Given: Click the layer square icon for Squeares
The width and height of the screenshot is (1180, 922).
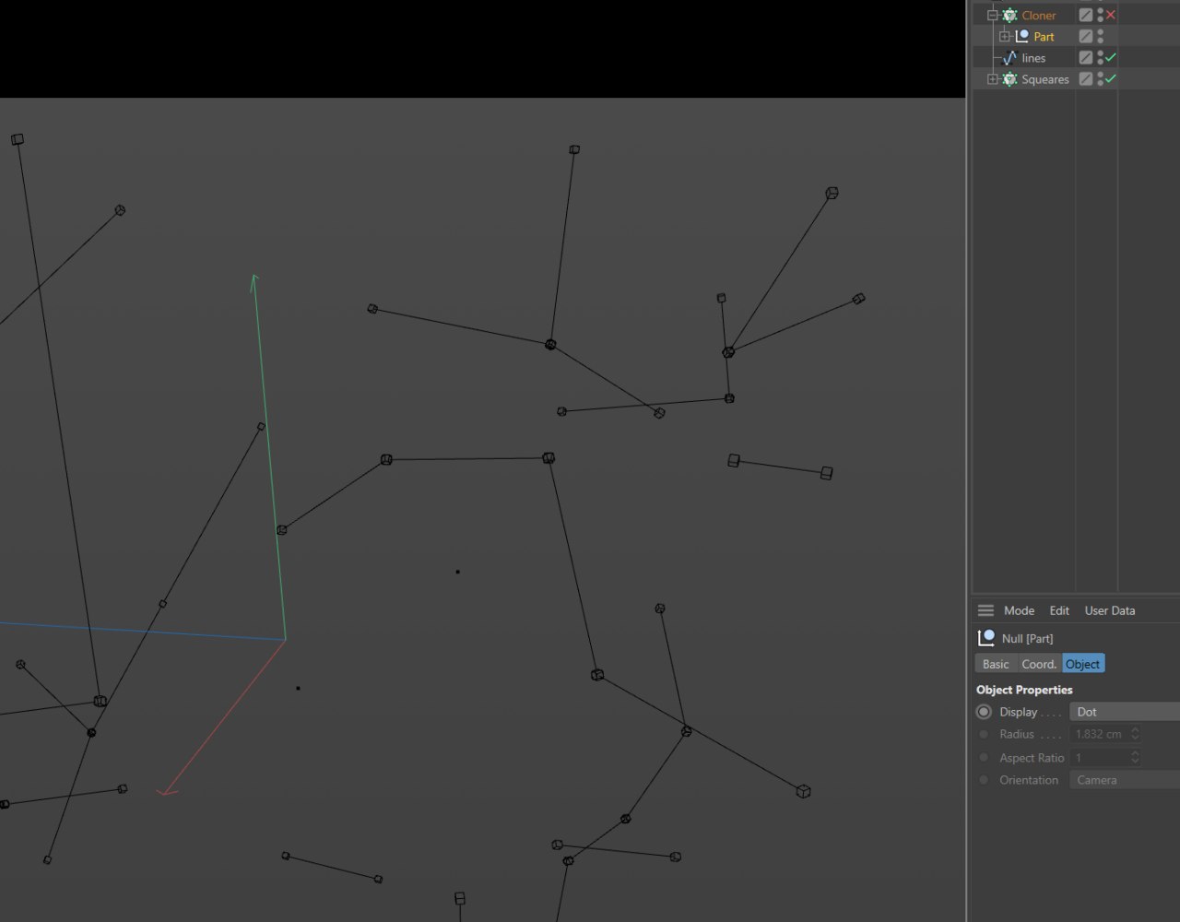Looking at the screenshot, I should (1086, 79).
